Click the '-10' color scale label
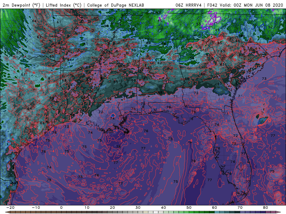The width and height of the screenshot is (286, 214). 36,208
